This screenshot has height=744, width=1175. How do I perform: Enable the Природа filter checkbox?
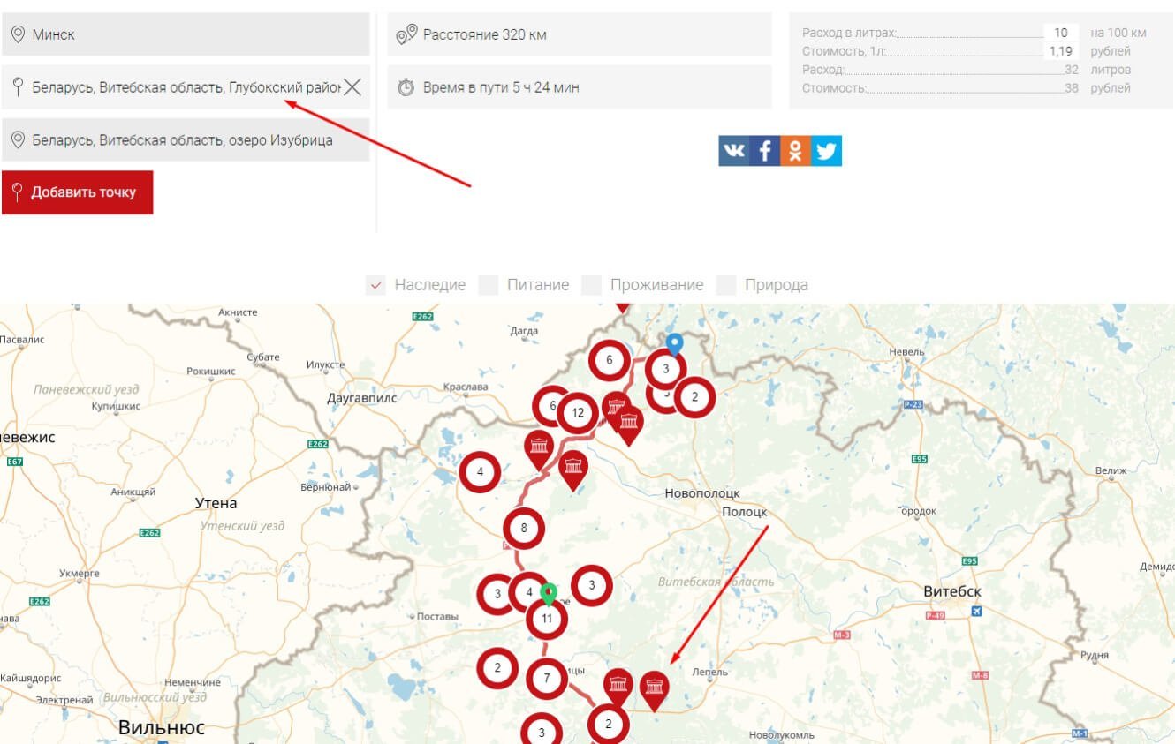click(x=726, y=285)
